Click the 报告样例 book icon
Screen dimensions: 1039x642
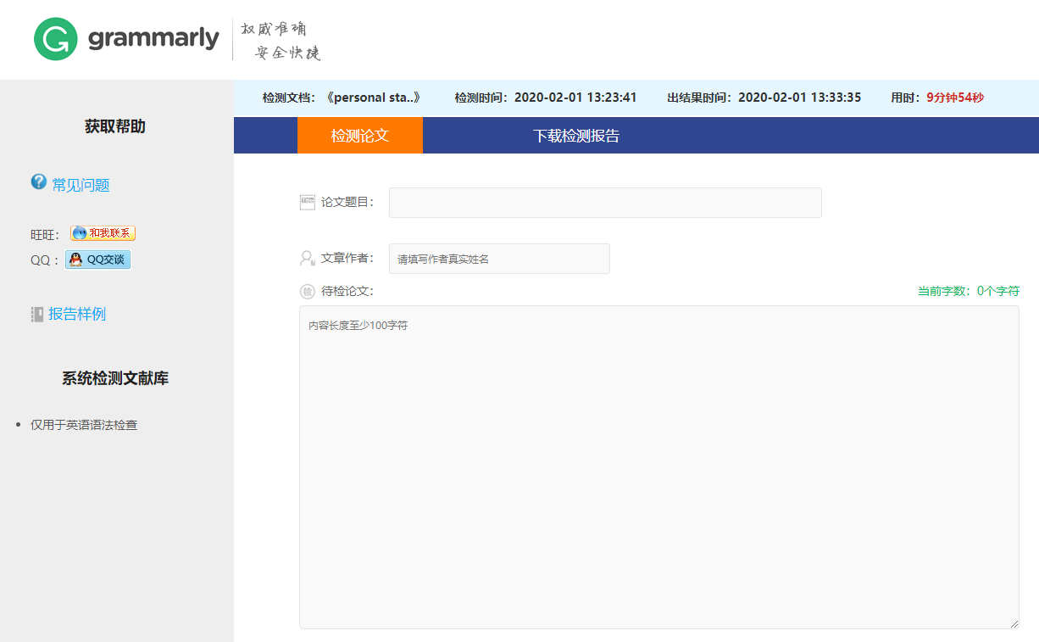pos(37,315)
